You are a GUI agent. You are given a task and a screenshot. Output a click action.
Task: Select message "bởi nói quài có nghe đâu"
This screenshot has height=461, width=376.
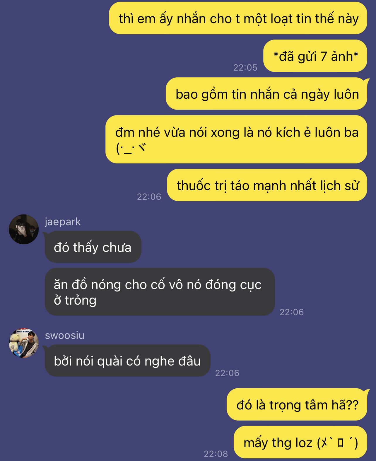pyautogui.click(x=127, y=361)
